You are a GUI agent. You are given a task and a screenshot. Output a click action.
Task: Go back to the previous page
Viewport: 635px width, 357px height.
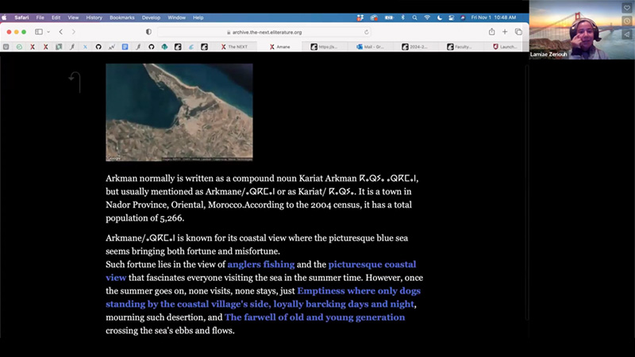pos(61,32)
